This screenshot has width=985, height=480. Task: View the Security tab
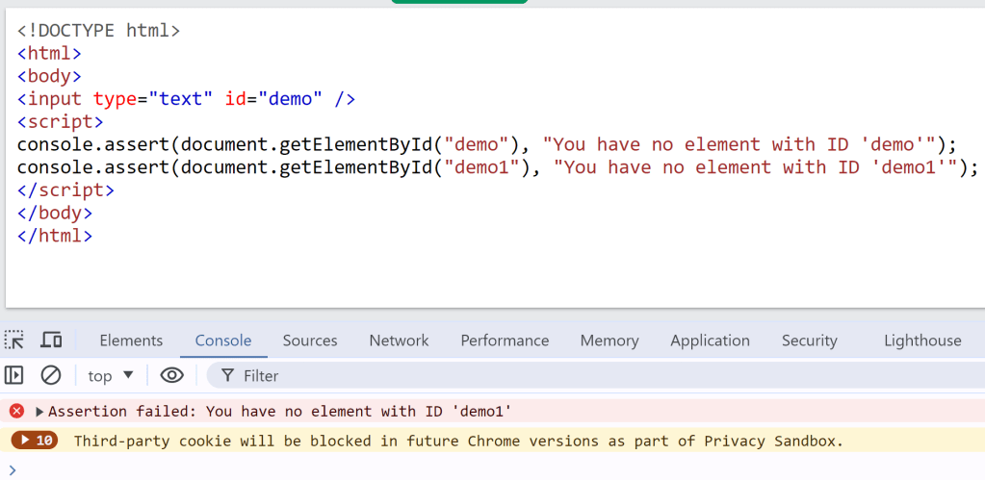809,341
